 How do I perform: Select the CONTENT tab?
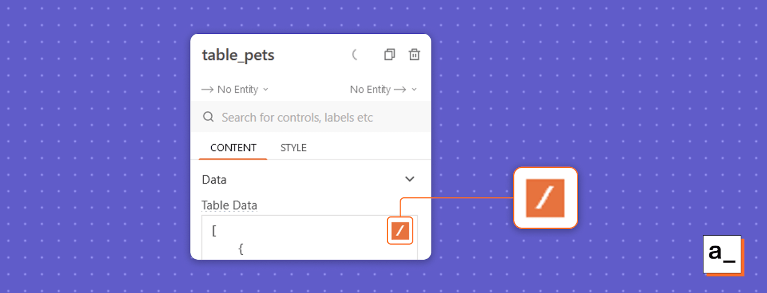[x=232, y=147]
